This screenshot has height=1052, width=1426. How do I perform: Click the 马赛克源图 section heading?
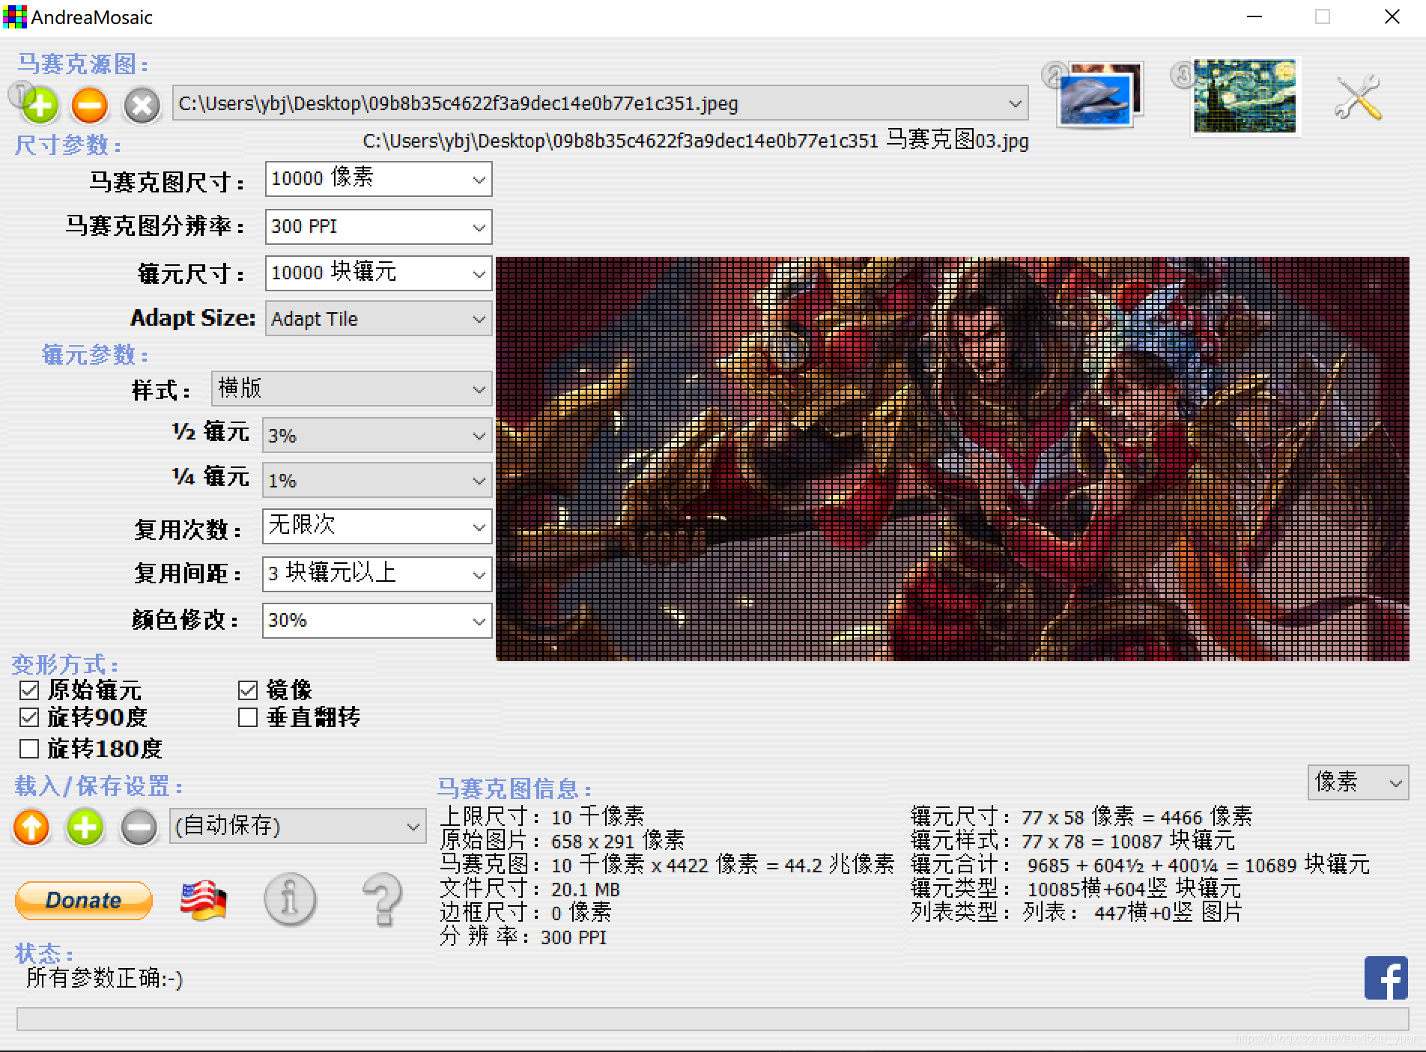point(84,64)
